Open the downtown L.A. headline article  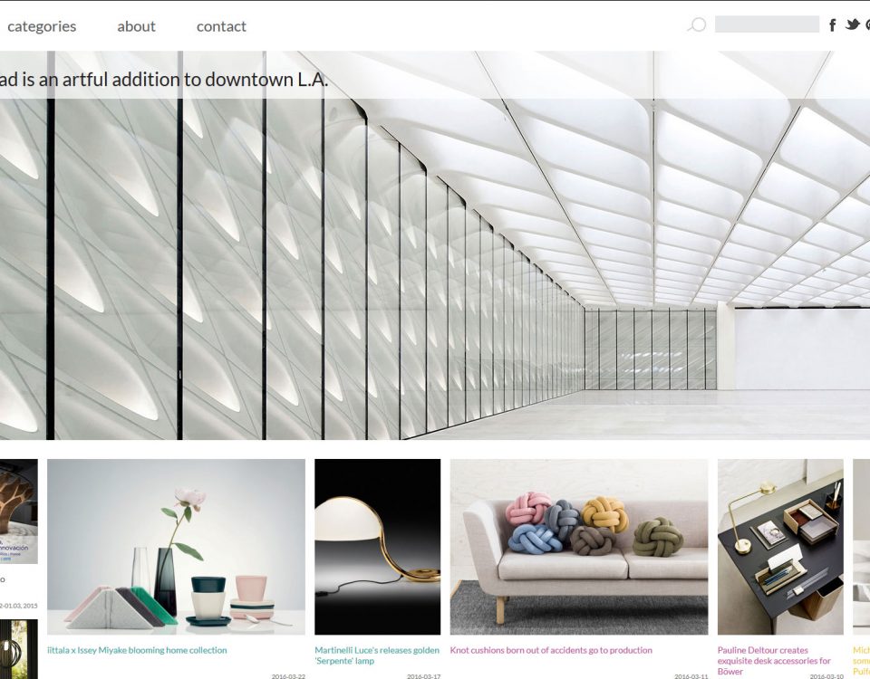[x=164, y=80]
